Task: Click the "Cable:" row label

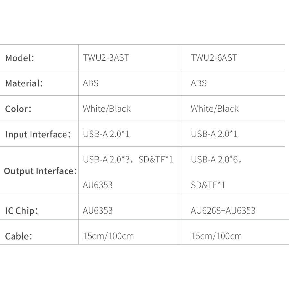Action: [19, 236]
